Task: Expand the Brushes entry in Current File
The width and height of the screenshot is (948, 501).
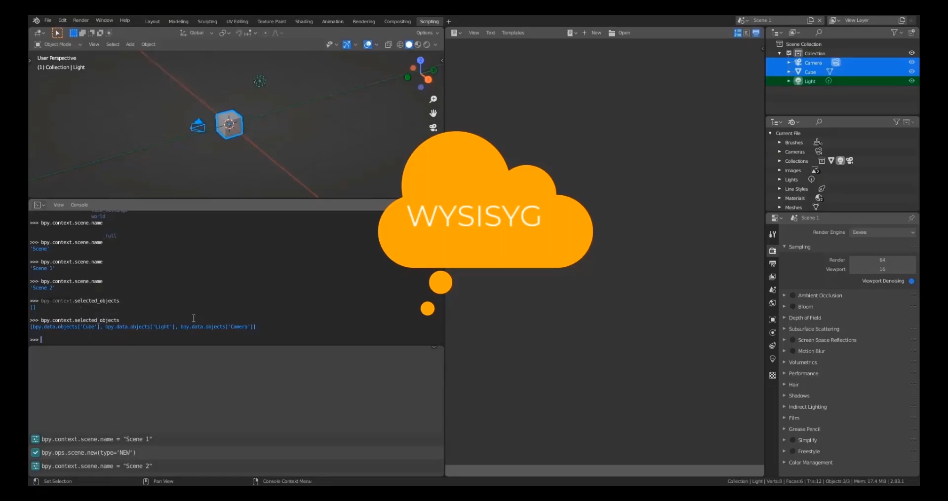Action: pos(780,143)
